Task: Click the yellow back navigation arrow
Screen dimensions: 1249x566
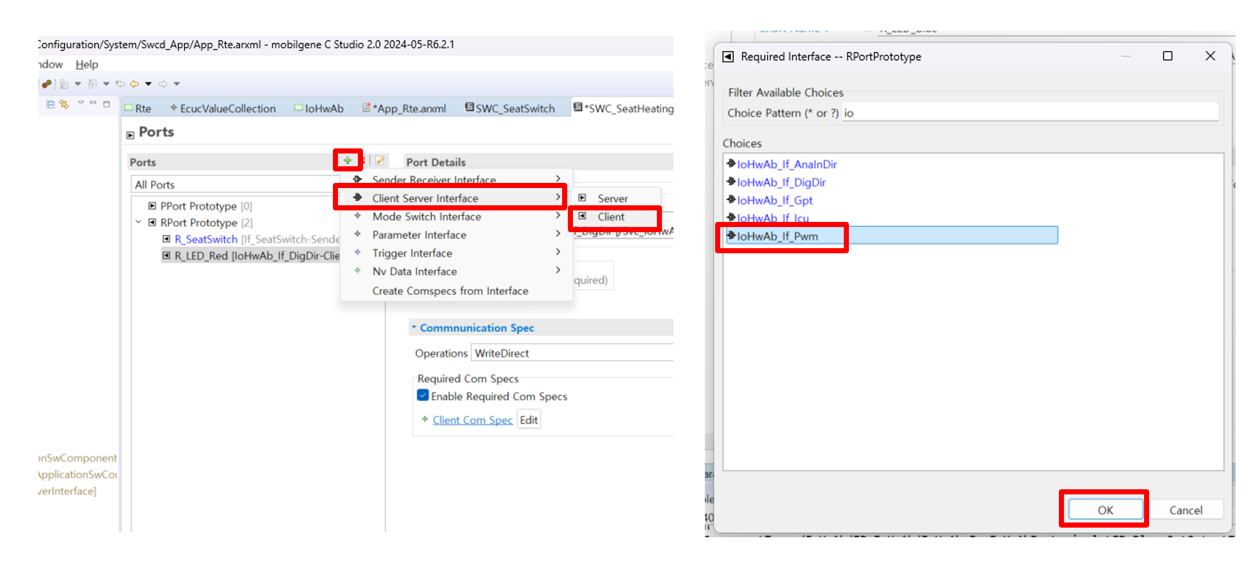Action: tap(134, 84)
